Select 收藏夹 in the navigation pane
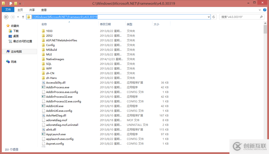Viewport: 269px width, 154px height. 15,26
